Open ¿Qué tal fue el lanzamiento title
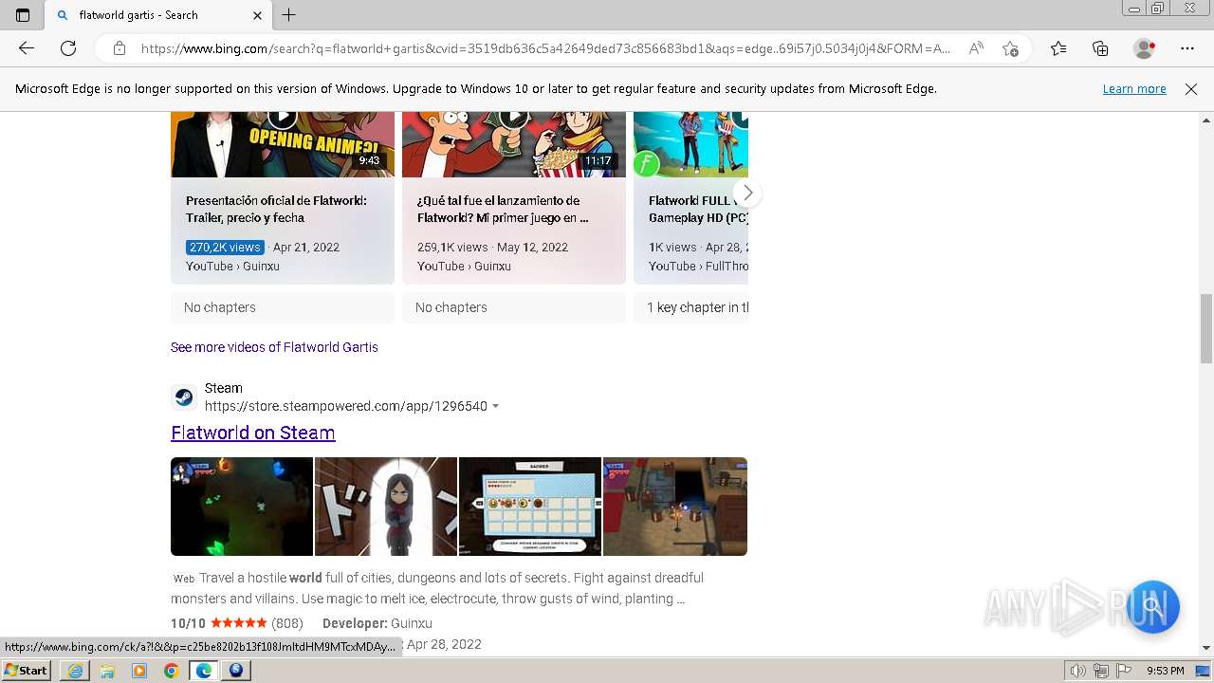The image size is (1214, 683). click(x=503, y=209)
